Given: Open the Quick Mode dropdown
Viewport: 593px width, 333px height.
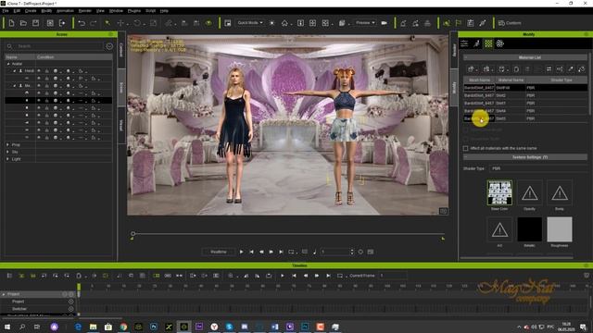Looking at the screenshot, I should click(x=250, y=23).
